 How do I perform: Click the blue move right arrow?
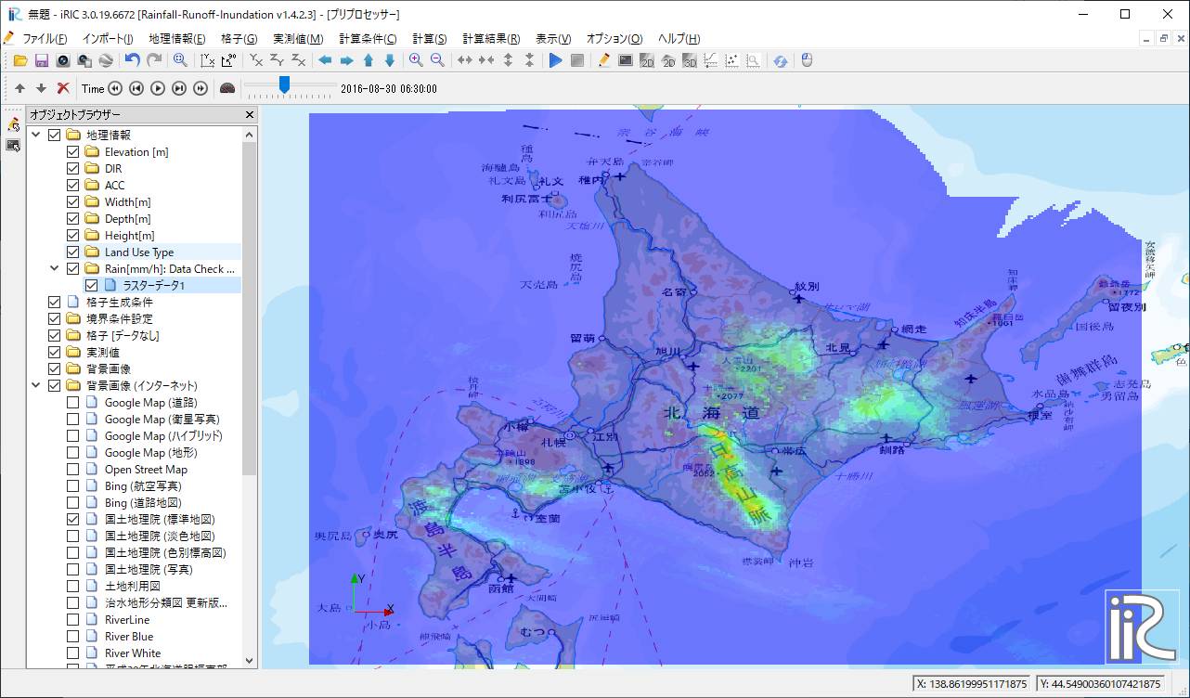point(346,60)
